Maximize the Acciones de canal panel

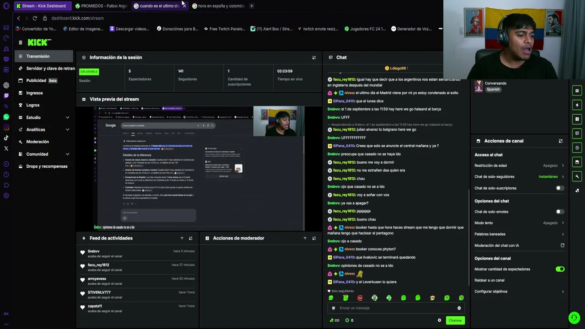(x=561, y=141)
